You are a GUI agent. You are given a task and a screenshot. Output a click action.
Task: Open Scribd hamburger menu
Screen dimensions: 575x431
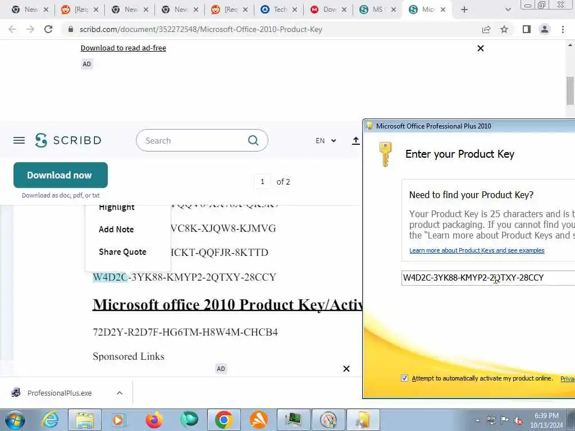pyautogui.click(x=19, y=140)
